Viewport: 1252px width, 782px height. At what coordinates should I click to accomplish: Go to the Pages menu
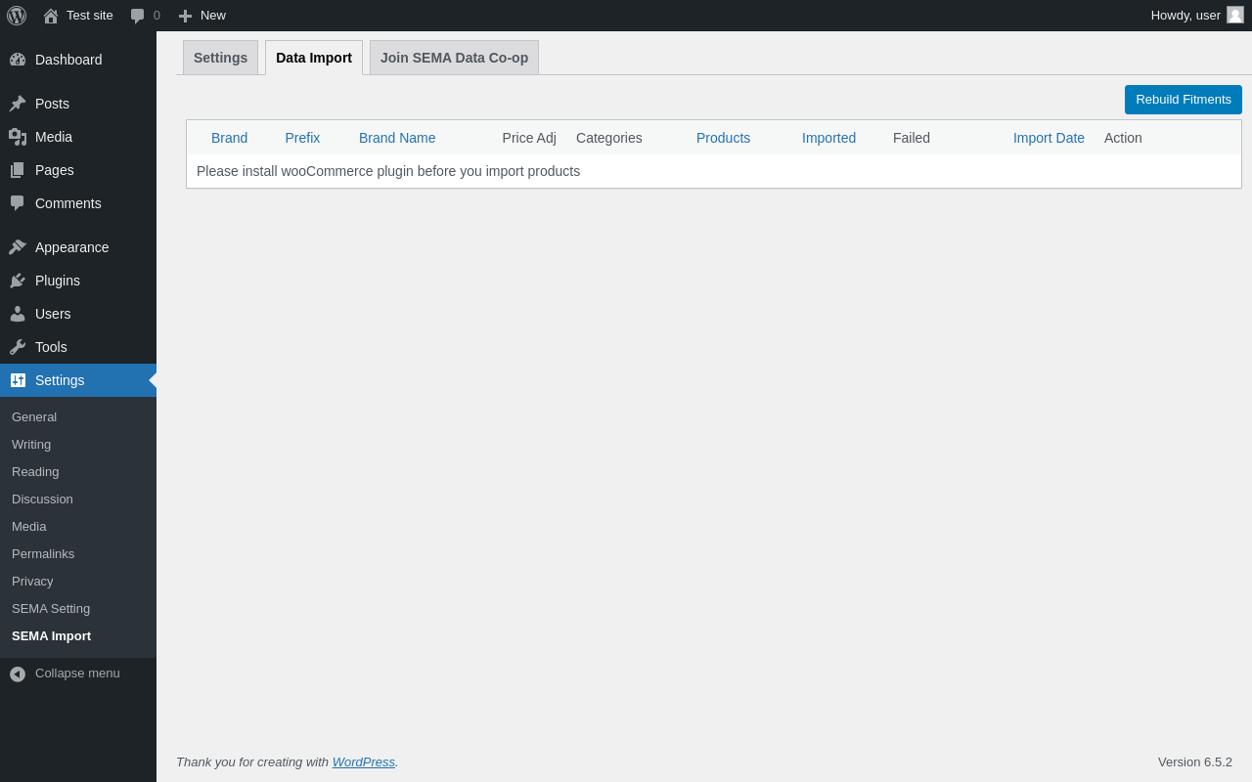click(78, 170)
